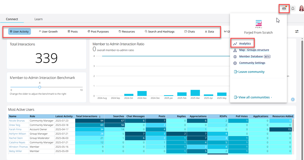Switch to the Connect tab
Screen dimensions: 304x160
[12, 19]
